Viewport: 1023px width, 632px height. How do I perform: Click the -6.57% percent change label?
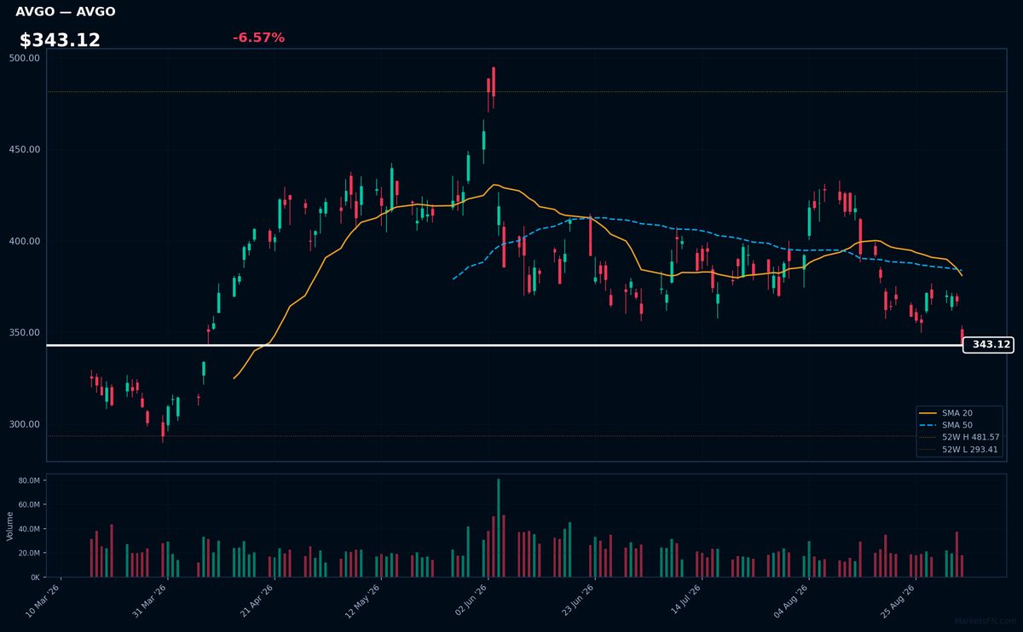tap(258, 37)
